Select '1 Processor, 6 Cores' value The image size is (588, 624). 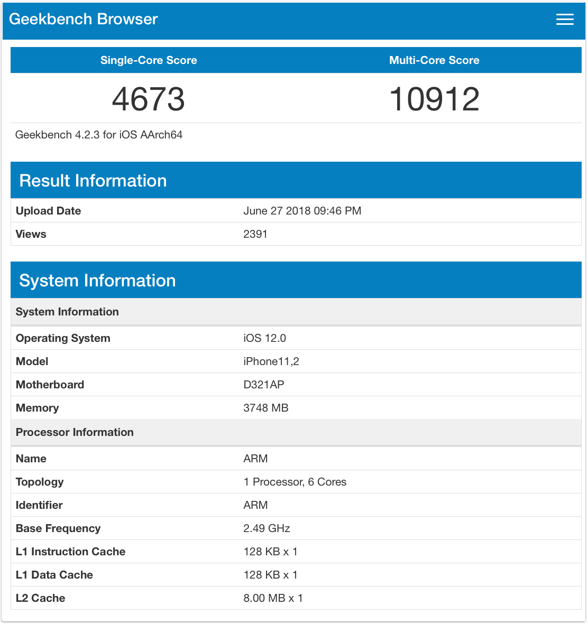click(x=295, y=482)
